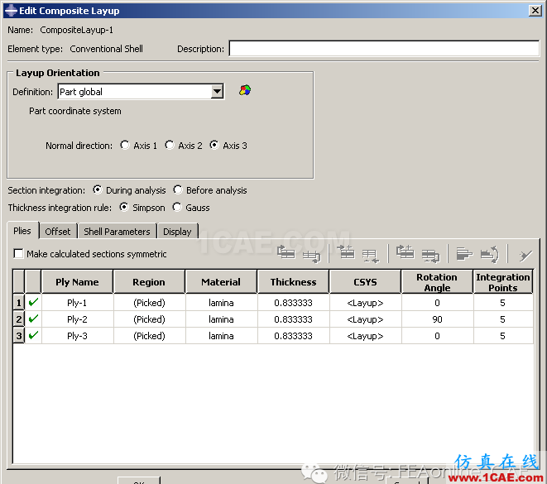
Task: Click the Ply-1 name cell
Action: (77, 302)
